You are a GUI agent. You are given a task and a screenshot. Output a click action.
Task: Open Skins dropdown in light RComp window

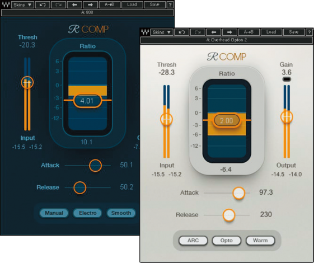(162, 32)
